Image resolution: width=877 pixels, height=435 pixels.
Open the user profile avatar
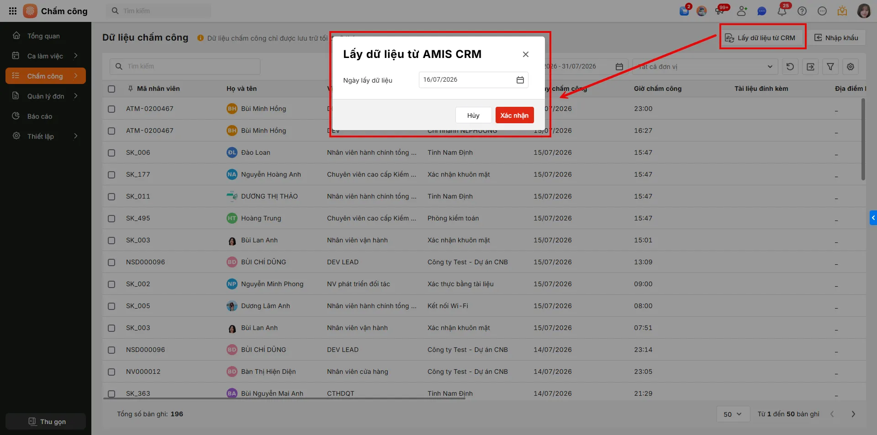tap(864, 11)
